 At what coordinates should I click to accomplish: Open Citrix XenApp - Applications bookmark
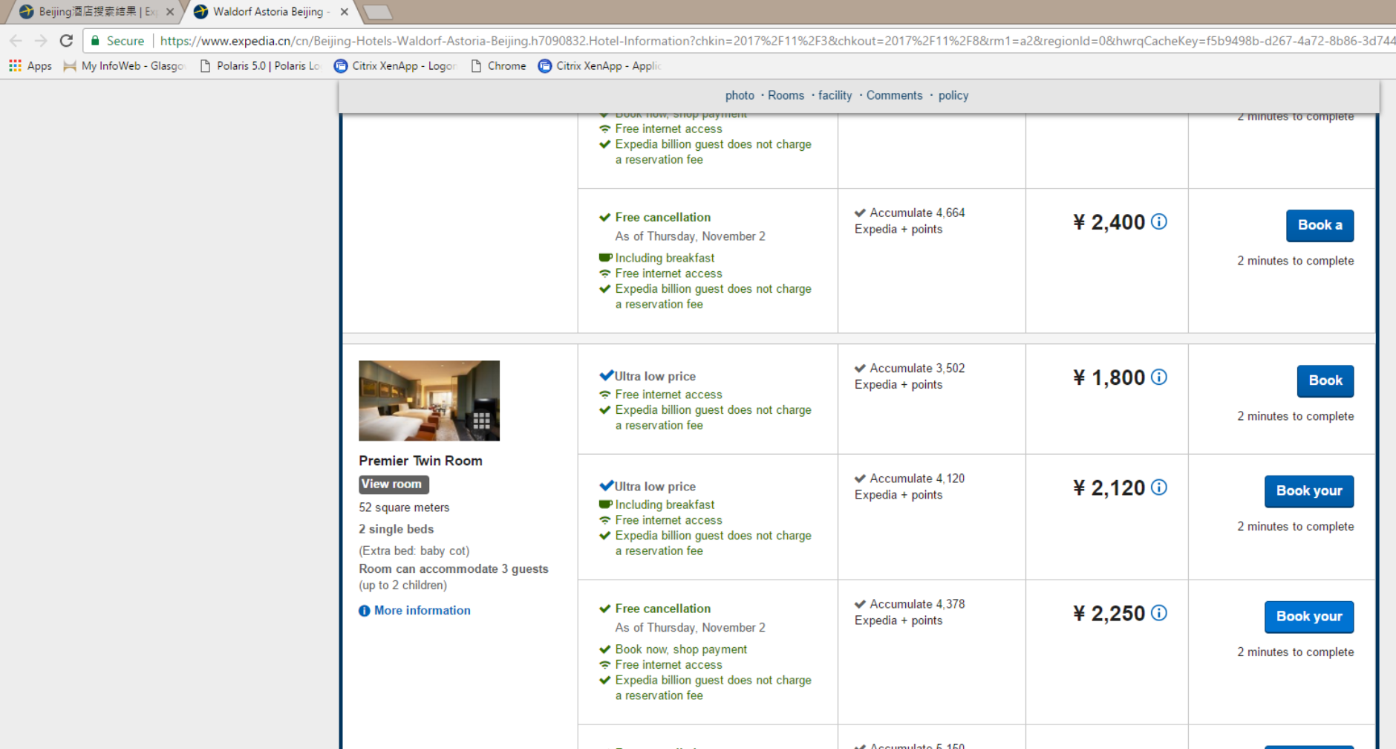600,66
